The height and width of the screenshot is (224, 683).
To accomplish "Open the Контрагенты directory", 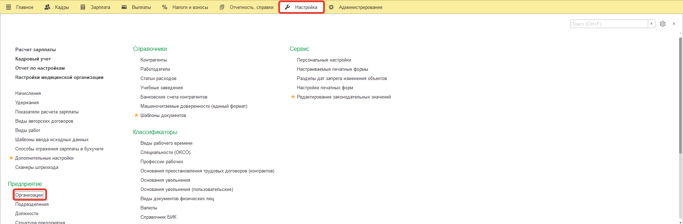I will 153,60.
